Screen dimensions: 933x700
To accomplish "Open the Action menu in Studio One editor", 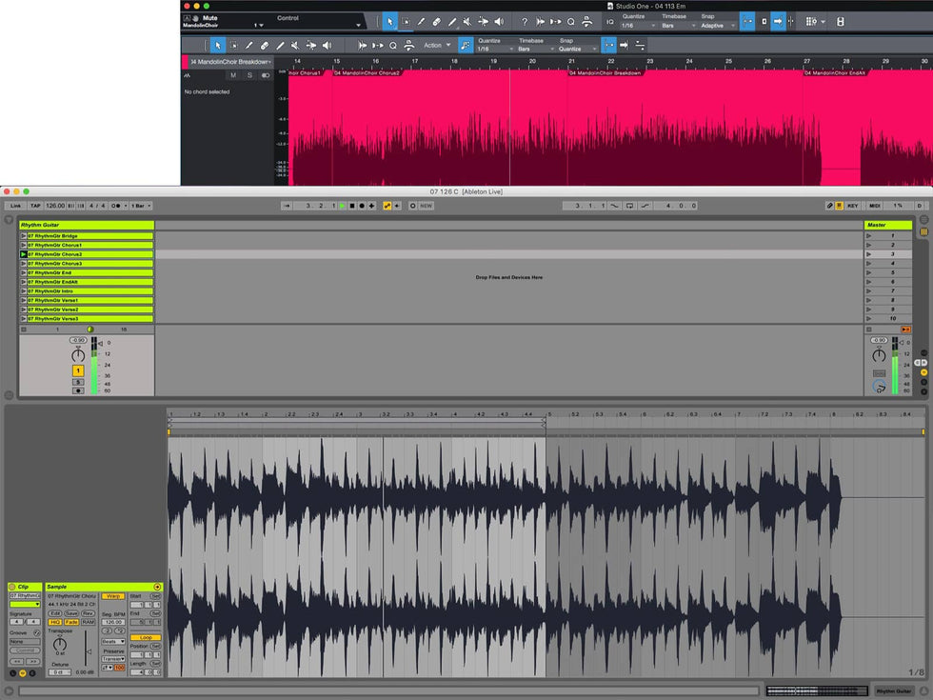I will pos(435,45).
